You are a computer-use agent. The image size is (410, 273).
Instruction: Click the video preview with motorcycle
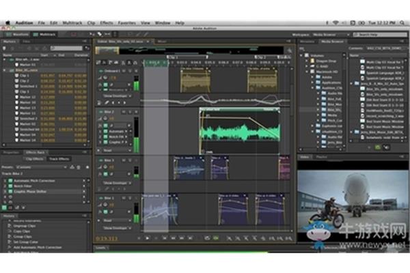tap(353, 201)
